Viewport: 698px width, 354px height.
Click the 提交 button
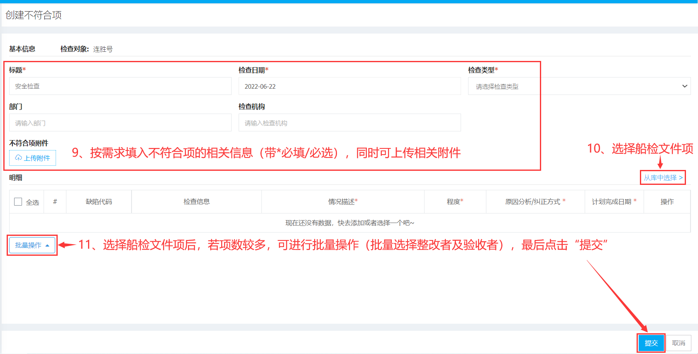pos(651,343)
